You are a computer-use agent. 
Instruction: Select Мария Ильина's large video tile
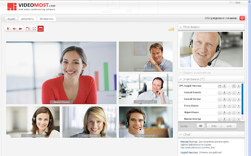coord(61,73)
